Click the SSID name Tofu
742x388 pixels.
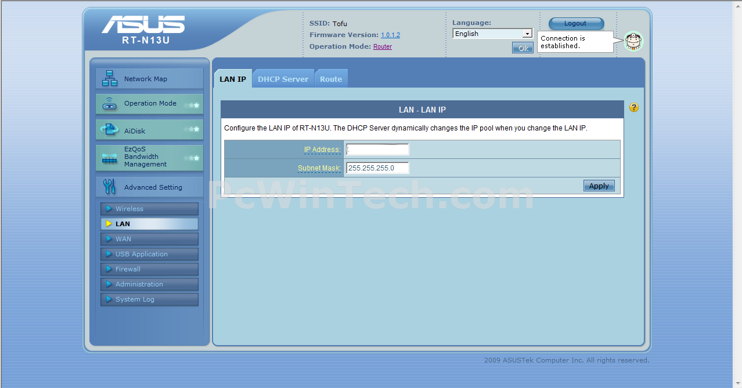point(340,23)
